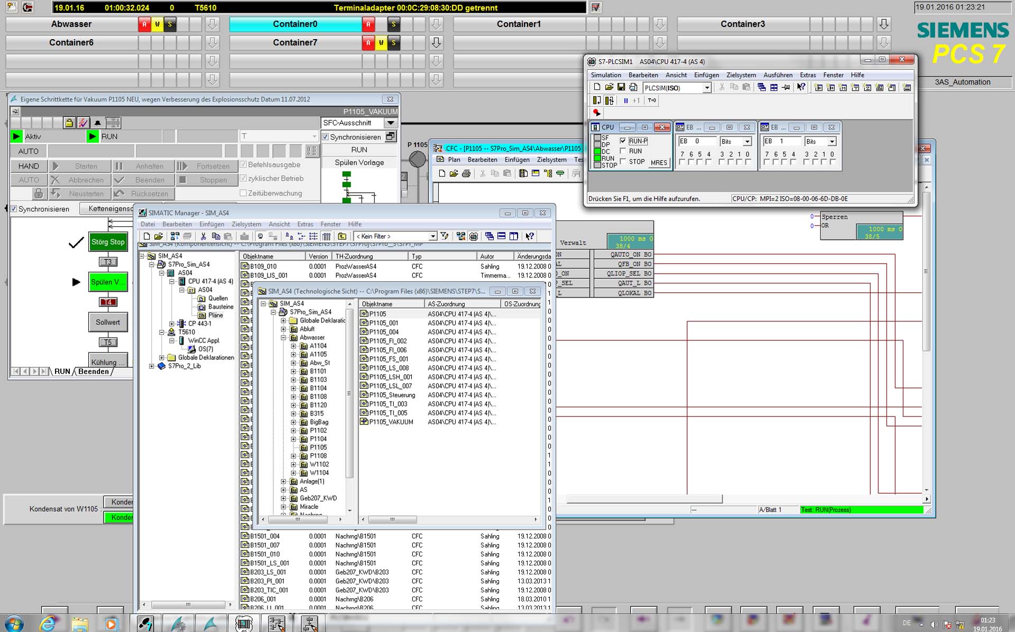Open SIMATIC Manager Zielsystem menu
Image resolution: width=1015 pixels, height=632 pixels.
pyautogui.click(x=246, y=224)
